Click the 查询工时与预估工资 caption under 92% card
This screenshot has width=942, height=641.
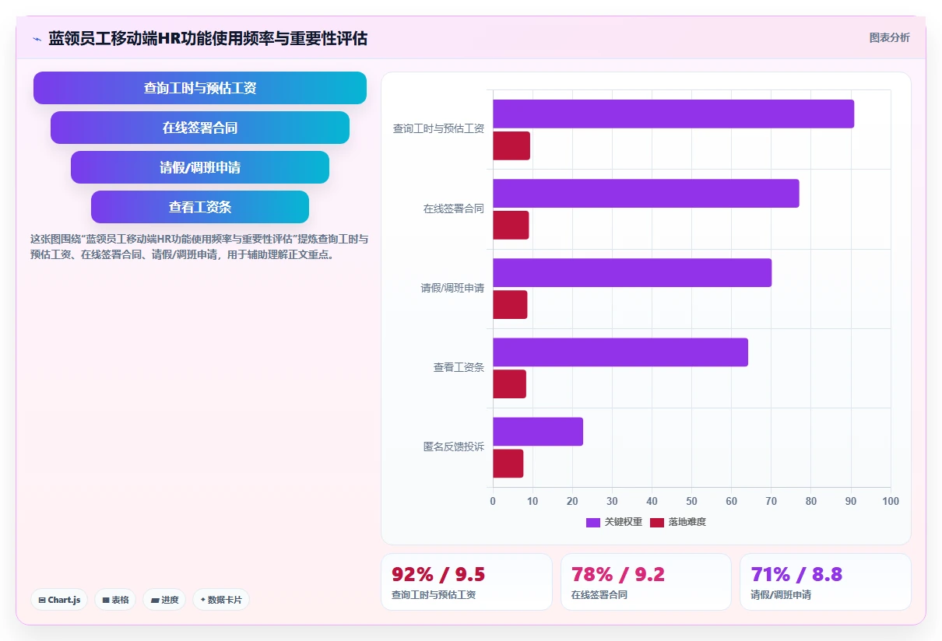coord(434,595)
